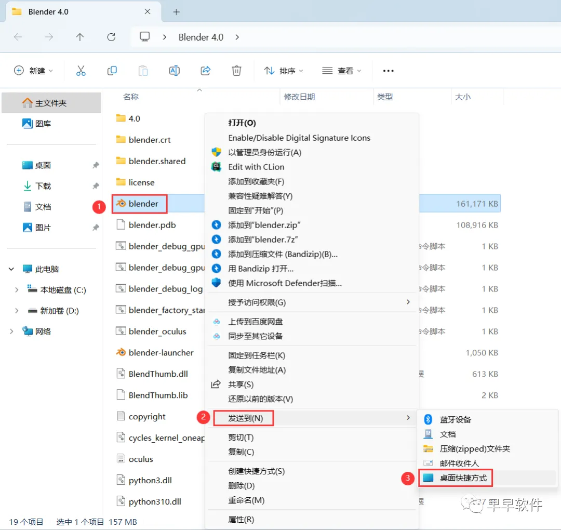Choose 邮件收件人 in submenu
Viewport: 561px width, 530px height.
pyautogui.click(x=487, y=463)
